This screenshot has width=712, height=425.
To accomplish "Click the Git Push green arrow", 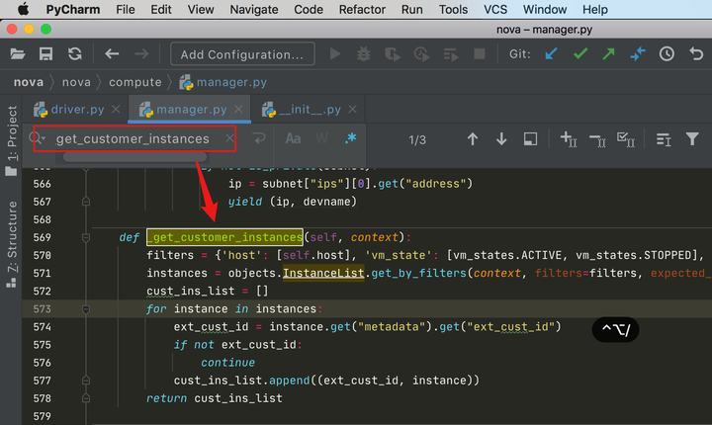I will [x=608, y=54].
